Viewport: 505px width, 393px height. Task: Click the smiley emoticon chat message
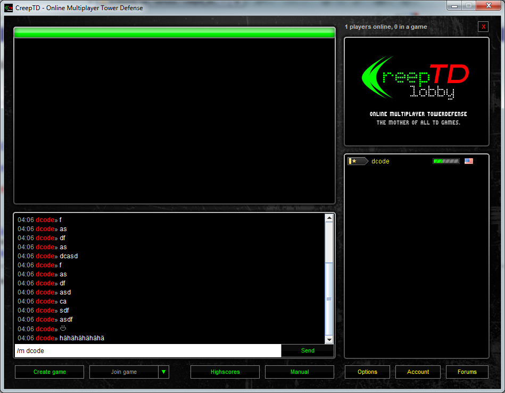click(x=63, y=329)
